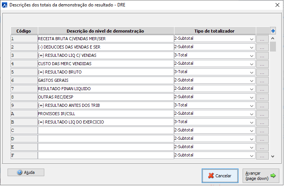Click empty description field in row D

106,139
